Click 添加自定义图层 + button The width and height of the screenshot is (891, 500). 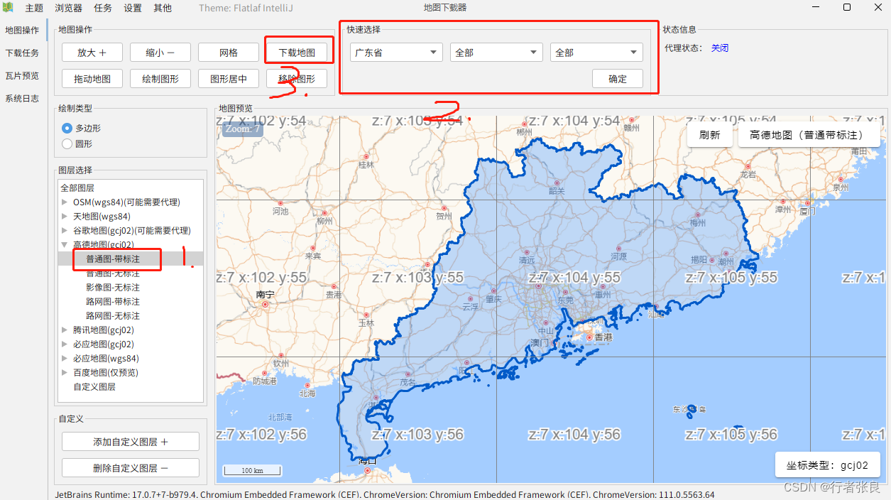tap(131, 442)
